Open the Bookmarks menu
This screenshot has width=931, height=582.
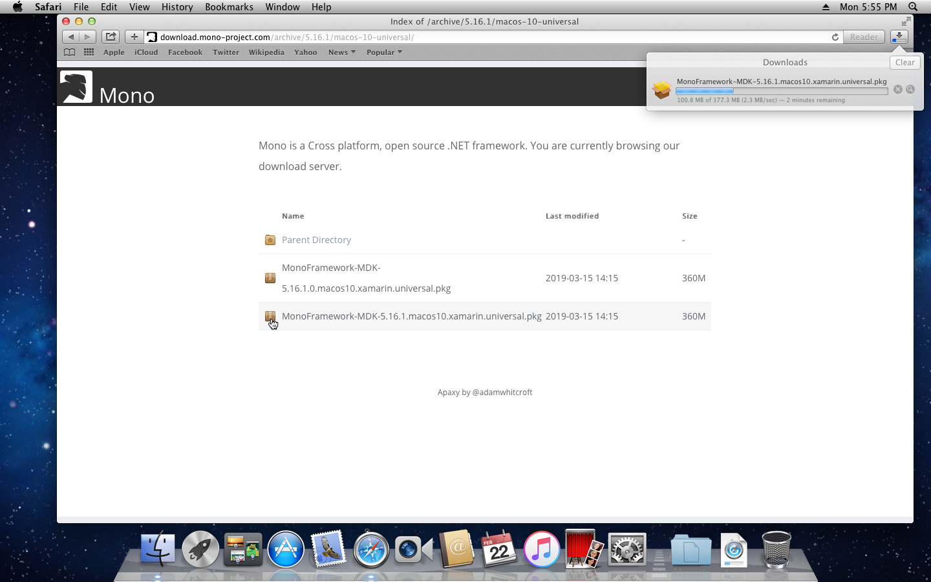pos(229,7)
